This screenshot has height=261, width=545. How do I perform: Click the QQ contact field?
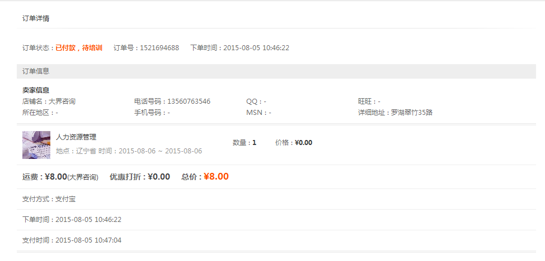[x=256, y=101]
